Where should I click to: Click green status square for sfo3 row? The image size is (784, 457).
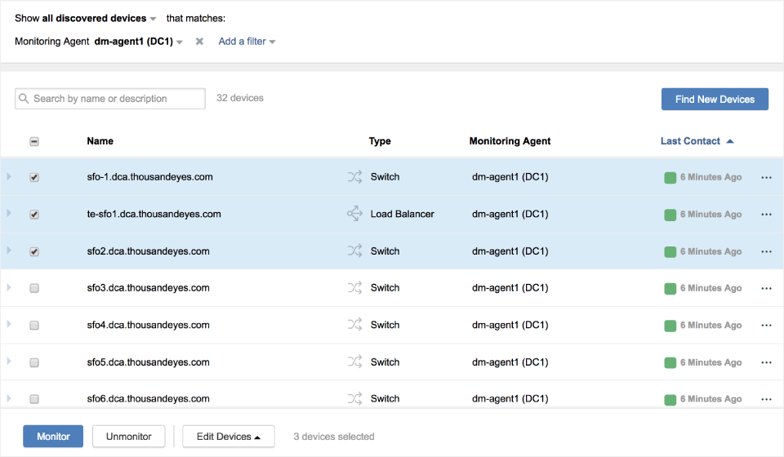point(670,288)
